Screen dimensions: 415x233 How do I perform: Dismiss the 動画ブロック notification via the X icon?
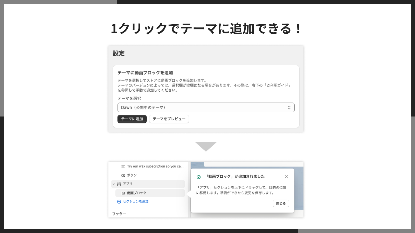(x=286, y=177)
